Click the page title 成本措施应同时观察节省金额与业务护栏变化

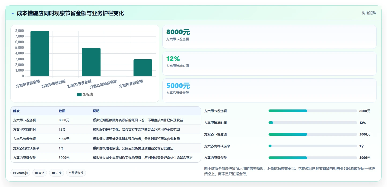(70, 13)
